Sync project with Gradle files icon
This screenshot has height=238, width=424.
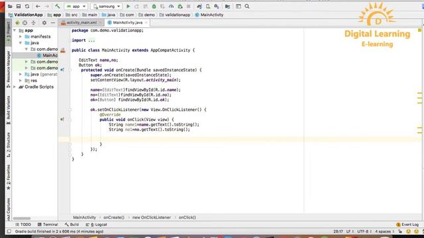pyautogui.click(x=199, y=6)
